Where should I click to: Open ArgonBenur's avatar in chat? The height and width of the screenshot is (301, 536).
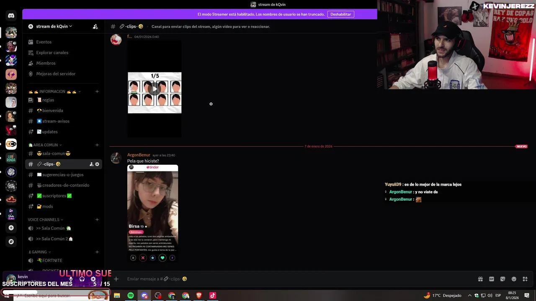116,158
